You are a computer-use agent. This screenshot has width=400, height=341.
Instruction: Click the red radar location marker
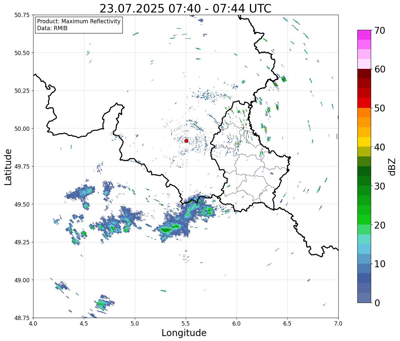coord(186,141)
